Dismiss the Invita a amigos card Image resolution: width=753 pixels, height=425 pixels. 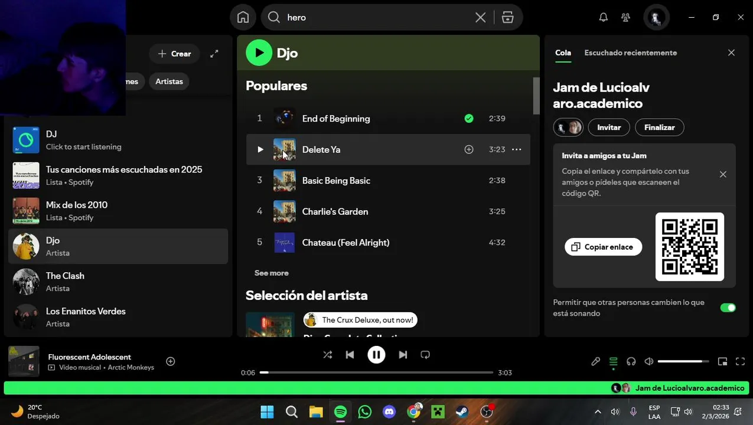click(723, 174)
